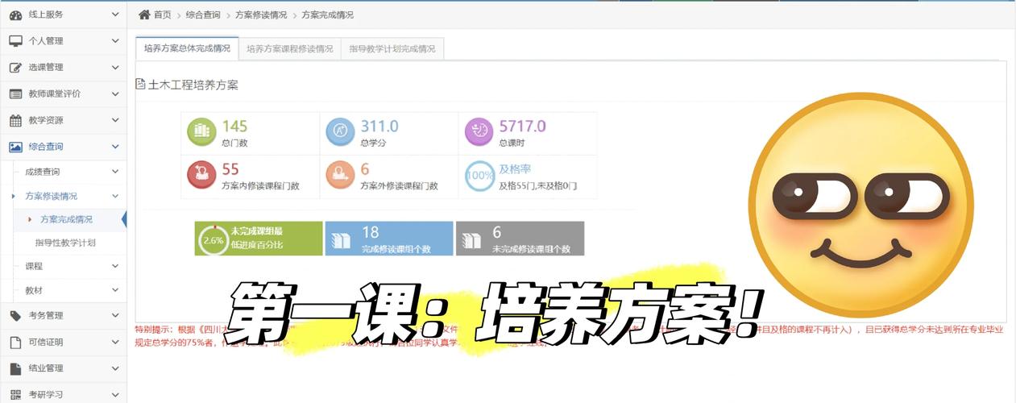Switch to 指导教学计划完成情况 tab
Viewport: 1016px width, 403px height.
coord(392,48)
